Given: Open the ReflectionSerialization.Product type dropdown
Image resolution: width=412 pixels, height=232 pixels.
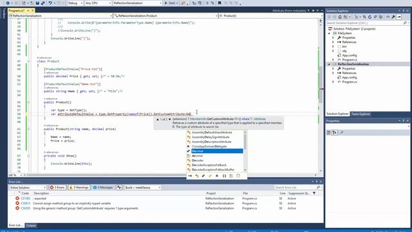Looking at the screenshot, I should coord(166,15).
